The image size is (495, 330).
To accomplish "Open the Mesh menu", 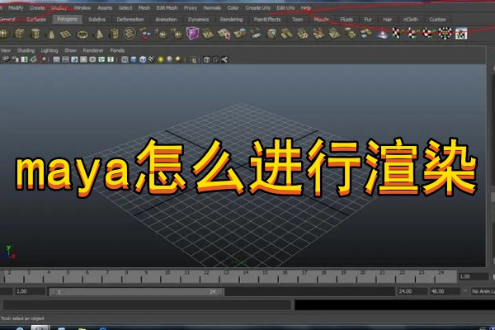I will pos(144,8).
